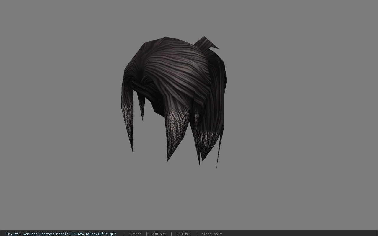378x236 pixels.
Task: Click the '218 tri' triangle count
Action: click(x=183, y=234)
